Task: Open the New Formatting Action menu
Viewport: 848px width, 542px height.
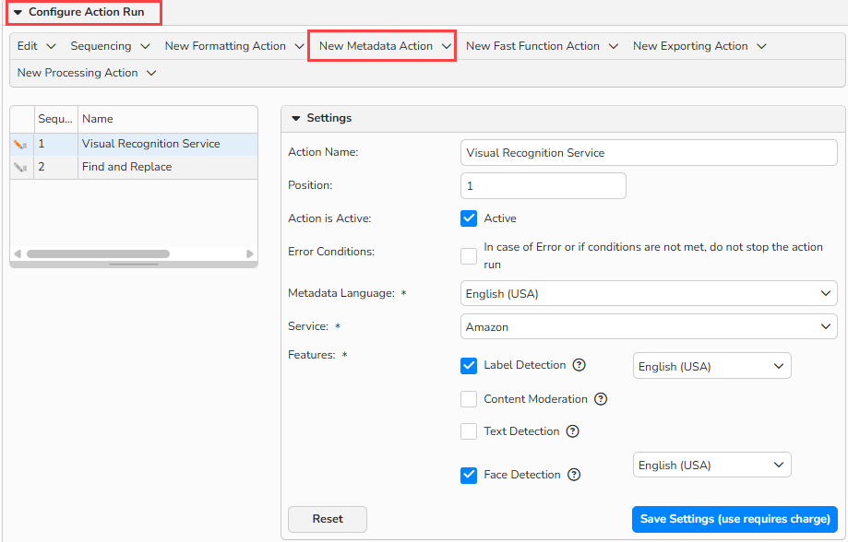Action: click(234, 46)
